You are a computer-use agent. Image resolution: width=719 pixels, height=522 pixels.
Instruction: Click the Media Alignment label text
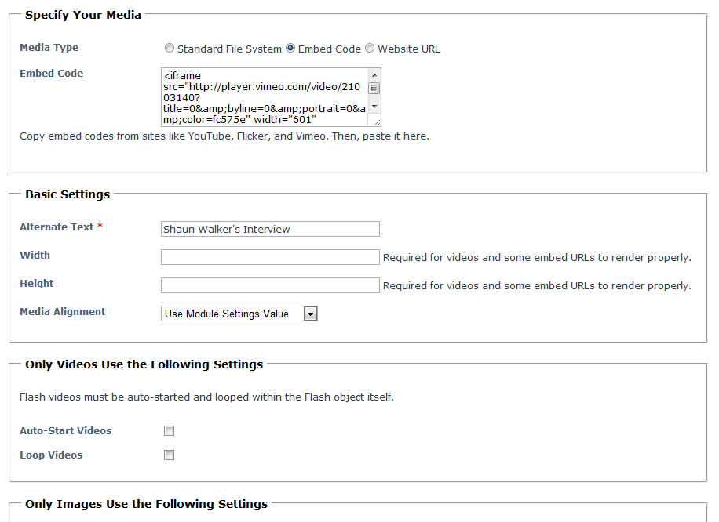click(62, 311)
